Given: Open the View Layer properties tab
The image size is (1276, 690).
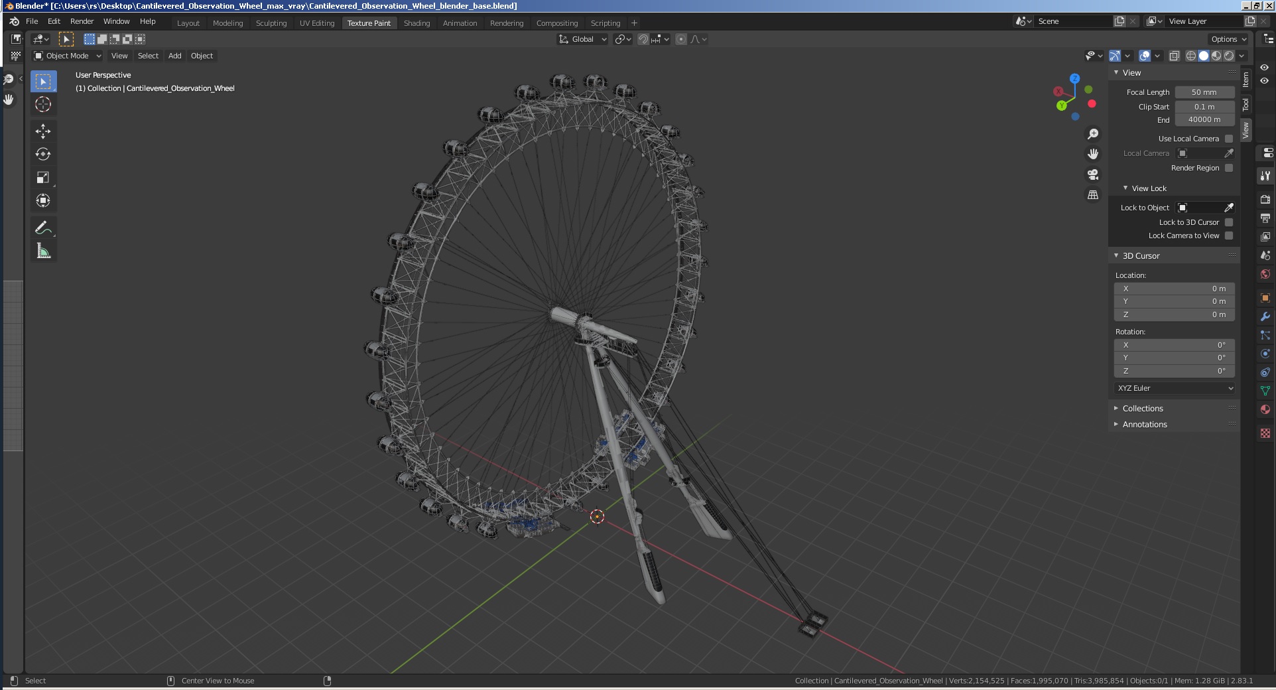Looking at the screenshot, I should (x=1265, y=236).
